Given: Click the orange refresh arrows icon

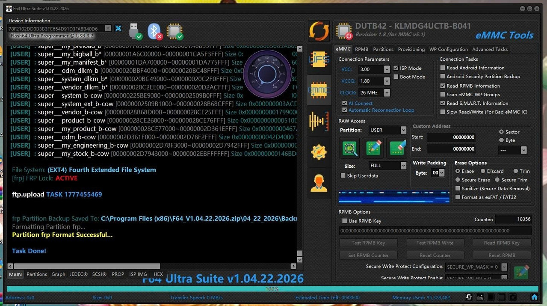Looking at the screenshot, I should [x=319, y=31].
